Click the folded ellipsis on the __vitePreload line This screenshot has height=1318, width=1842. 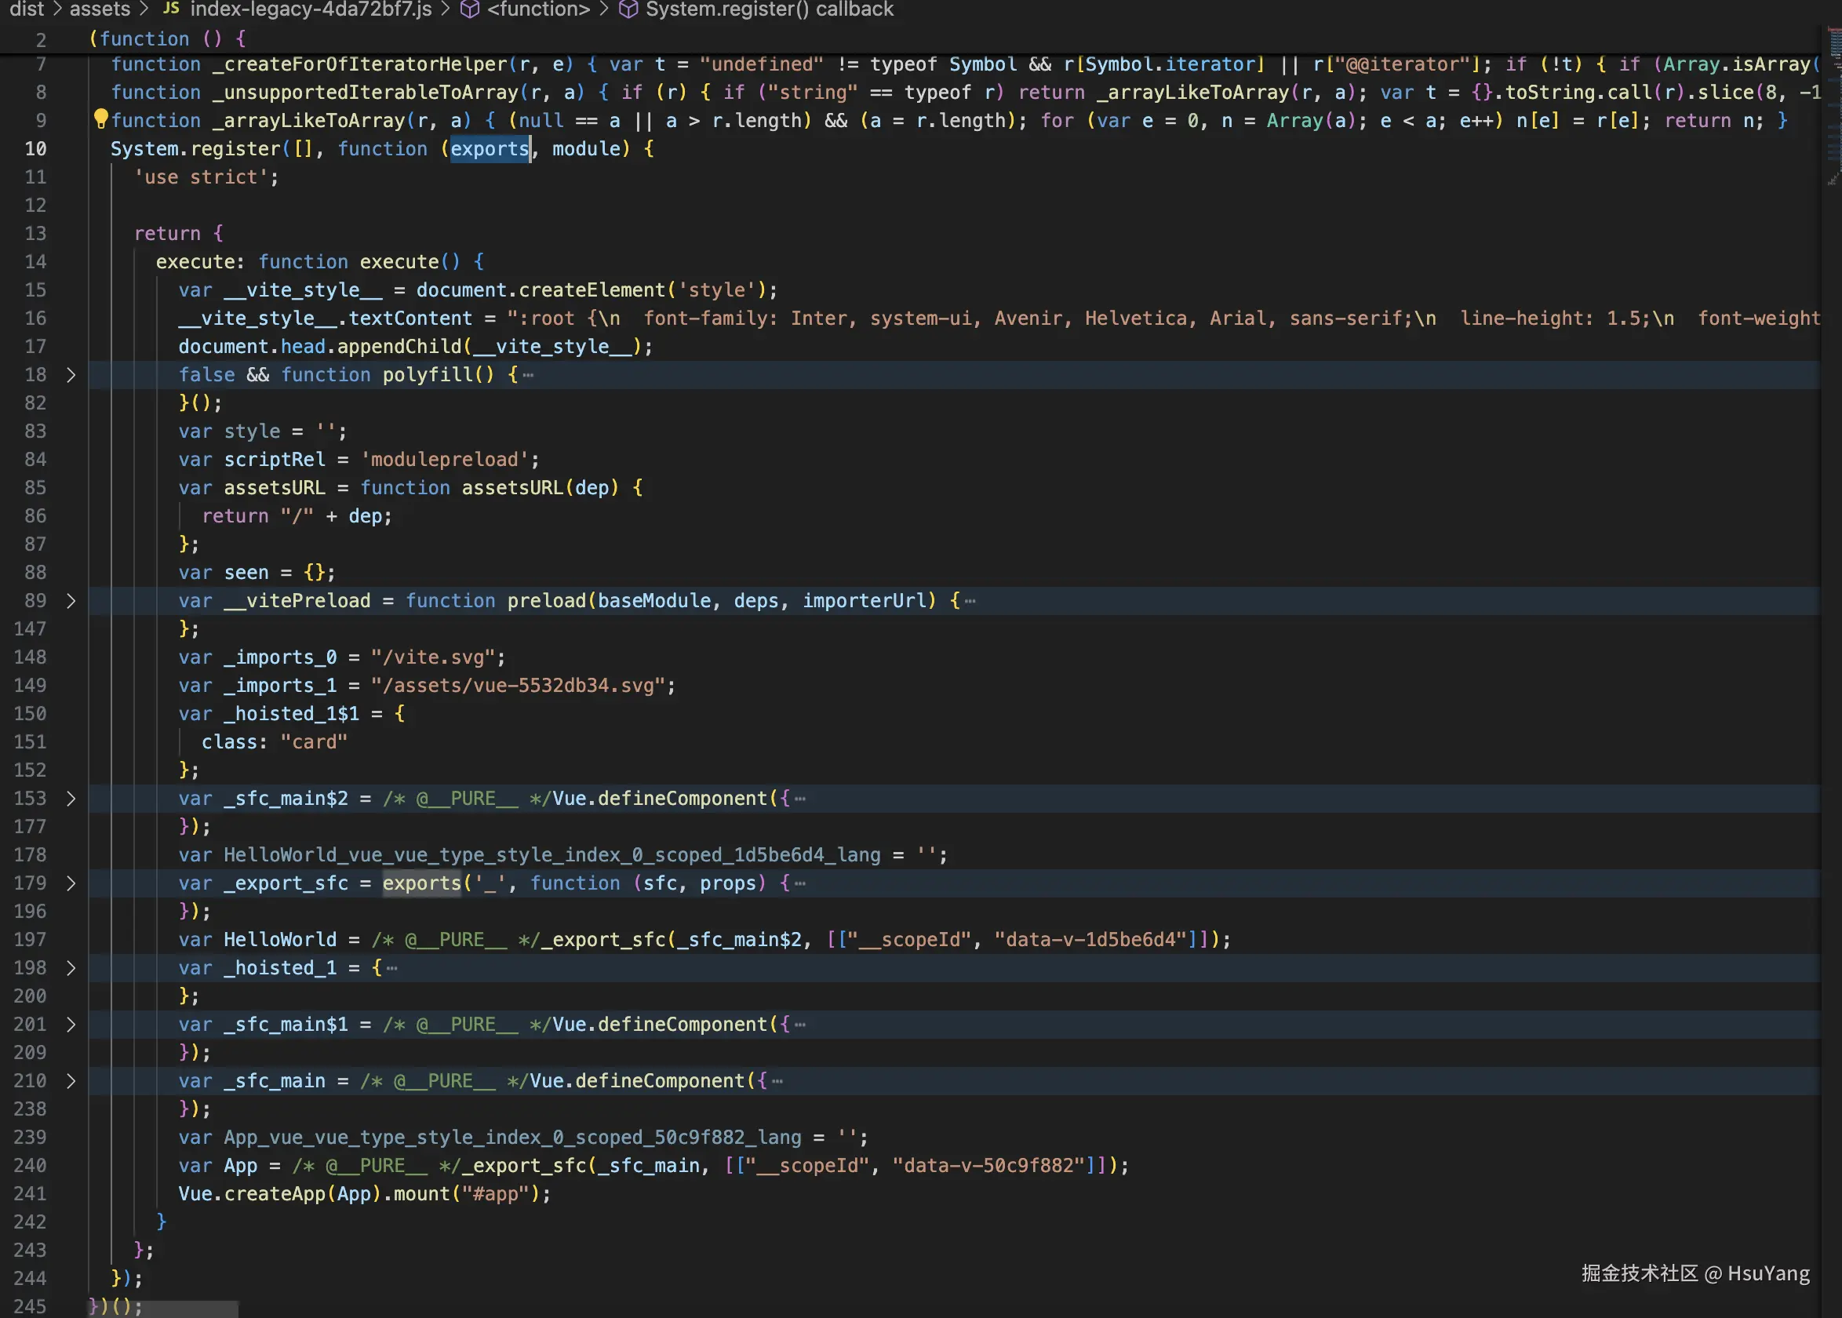point(970,602)
